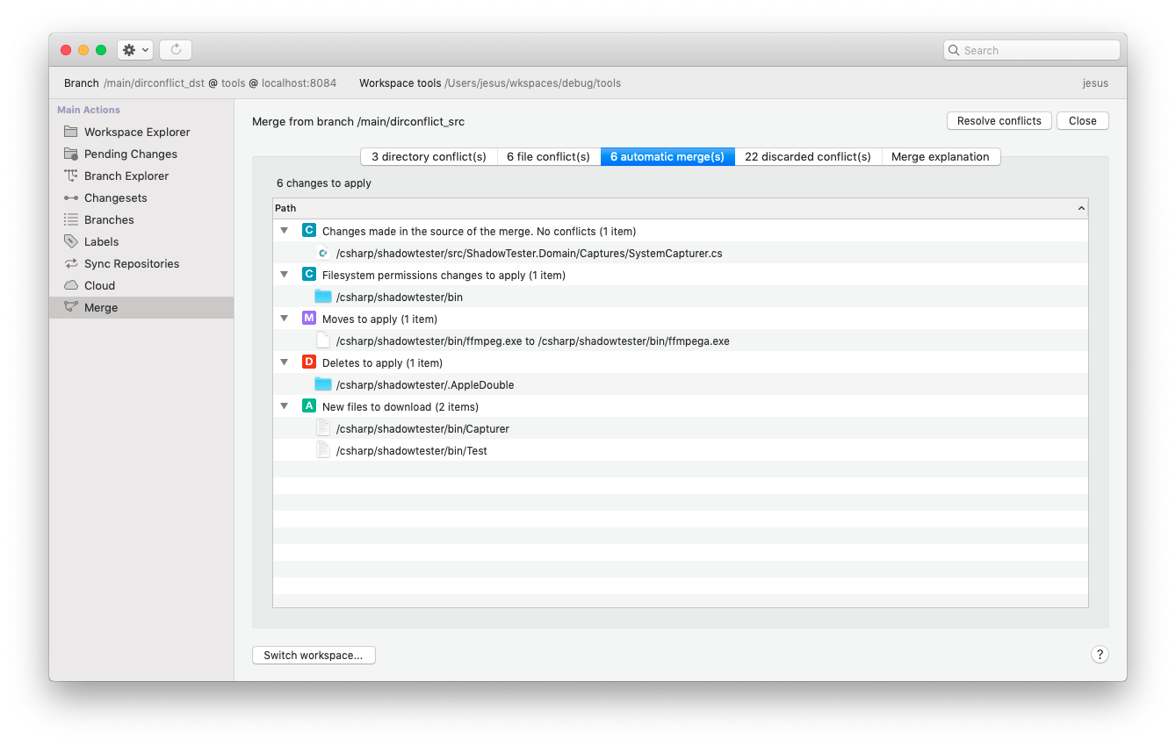The width and height of the screenshot is (1176, 746).
Task: Click the Resolve conflicts button
Action: [x=999, y=120]
